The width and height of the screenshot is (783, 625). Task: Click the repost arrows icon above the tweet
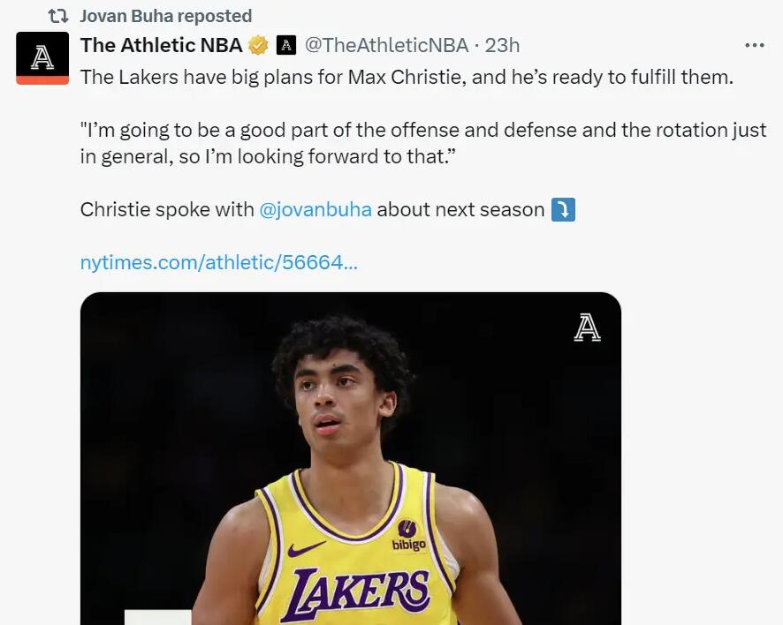point(57,16)
